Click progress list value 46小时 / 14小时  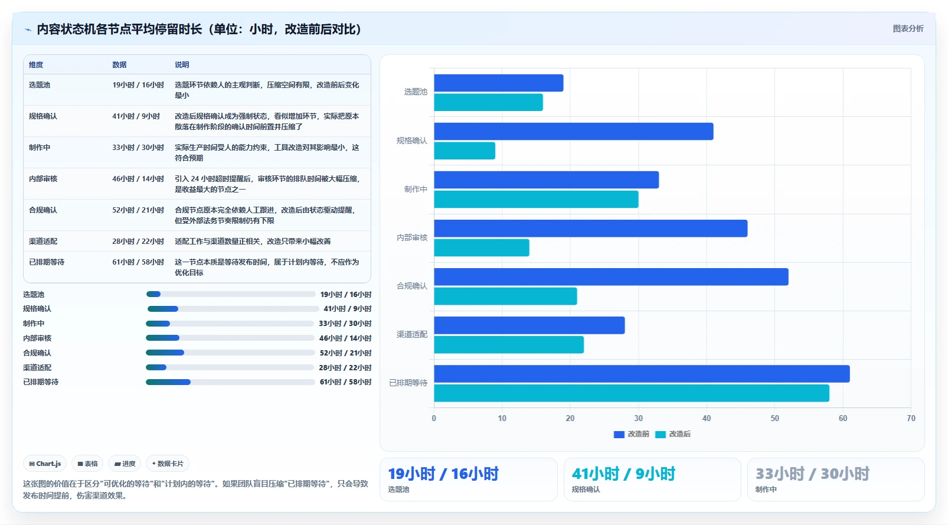pyautogui.click(x=345, y=338)
